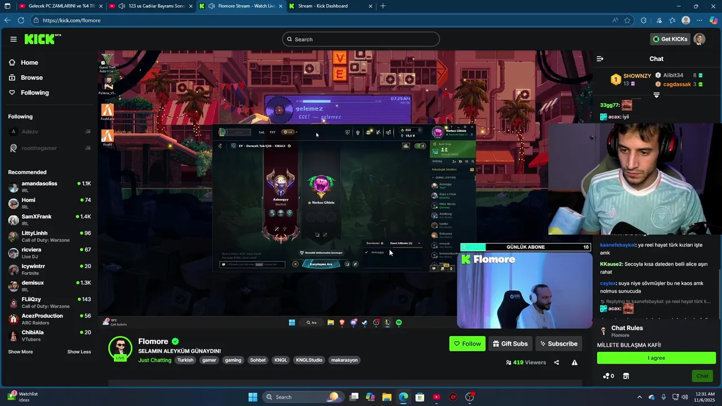Go to Following in the sidebar
Viewport: 722px width, 406px height.
(34, 92)
